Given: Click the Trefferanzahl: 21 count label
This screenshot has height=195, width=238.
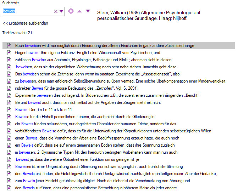Looking at the screenshot, I should [17, 33].
